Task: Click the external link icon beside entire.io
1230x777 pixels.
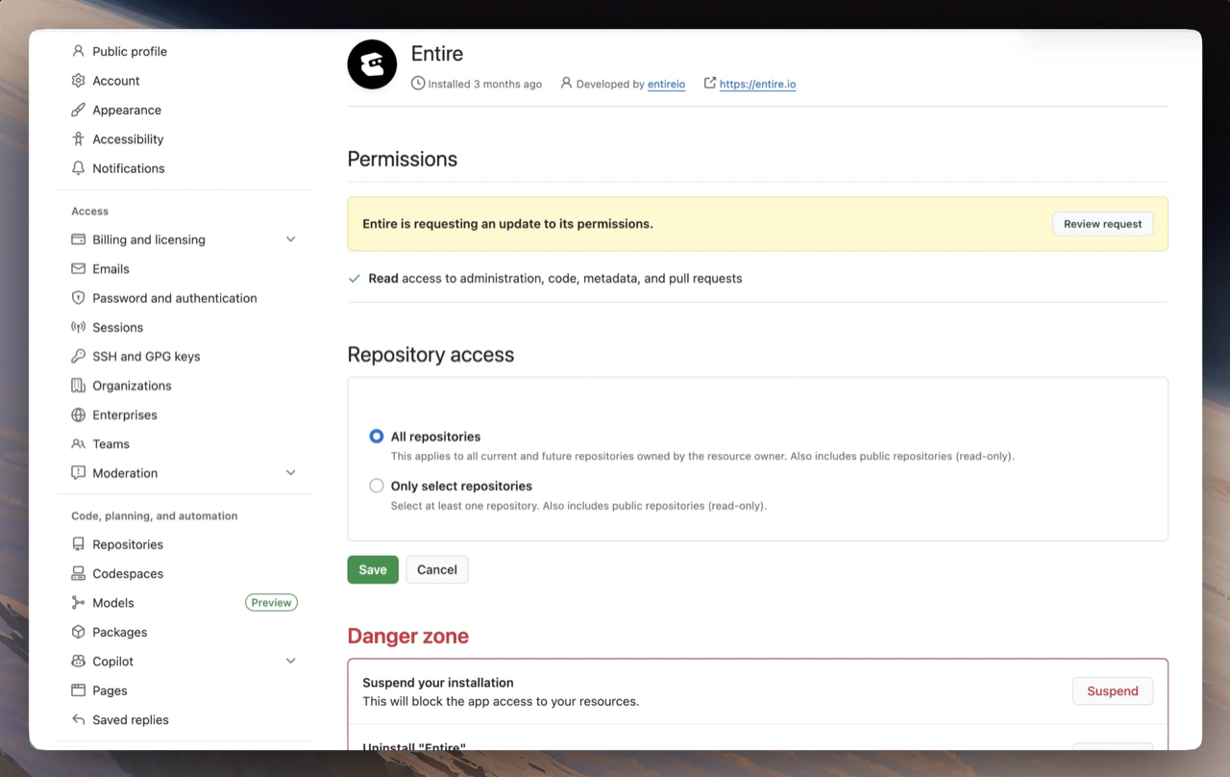Action: click(710, 84)
